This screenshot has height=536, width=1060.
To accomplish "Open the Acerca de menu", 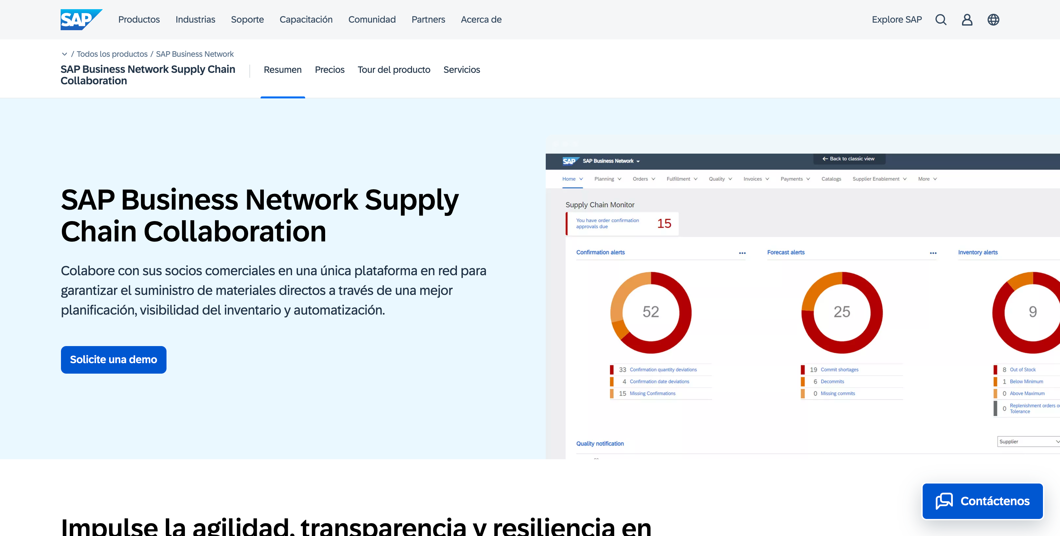I will click(481, 19).
